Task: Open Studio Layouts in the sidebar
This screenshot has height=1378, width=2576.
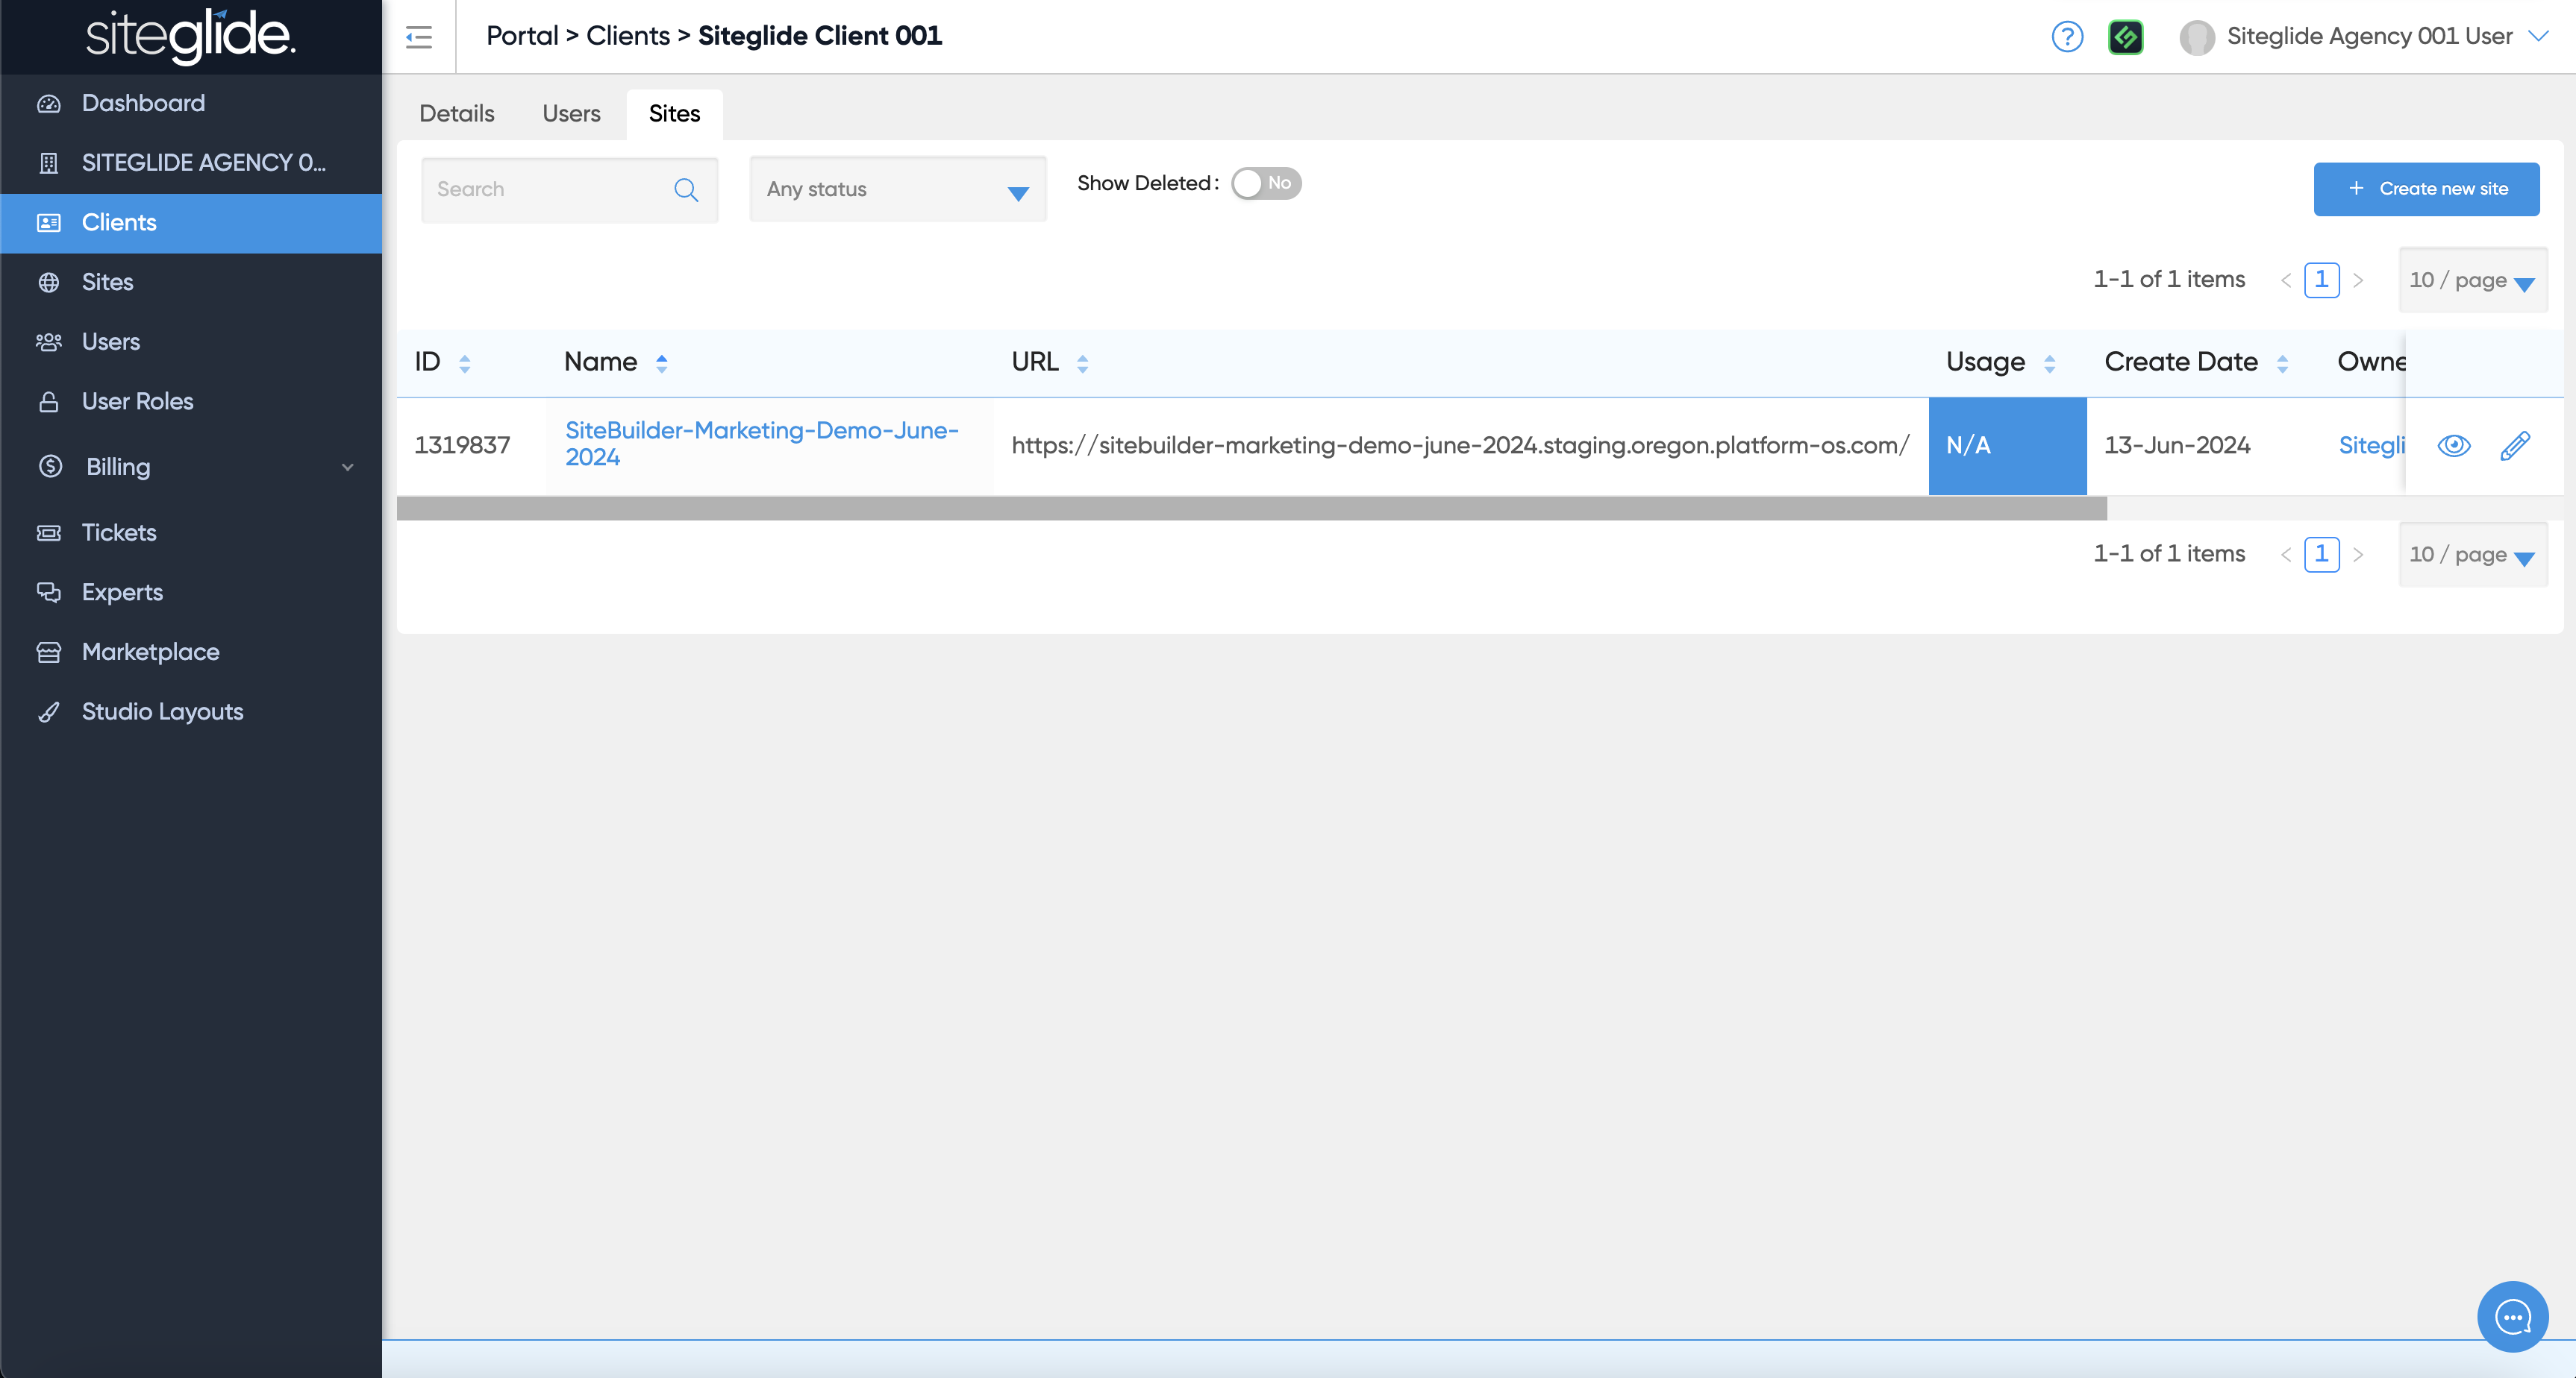Action: click(x=162, y=711)
